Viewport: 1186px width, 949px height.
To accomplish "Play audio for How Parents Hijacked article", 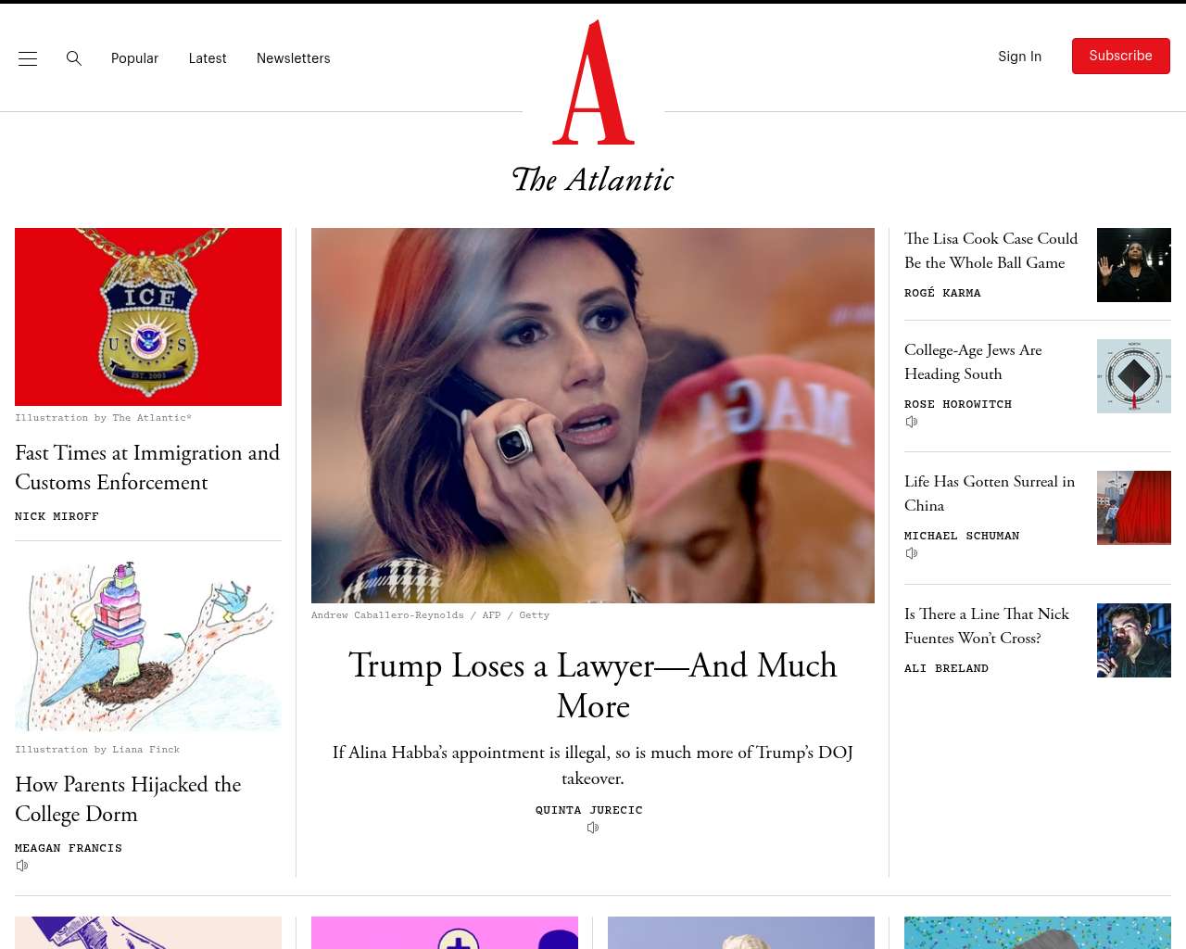I will click(x=22, y=866).
